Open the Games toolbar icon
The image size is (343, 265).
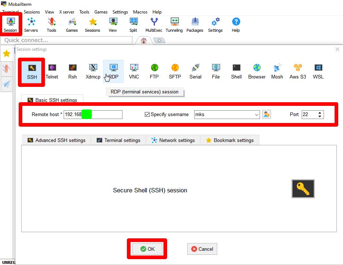pos(72,25)
